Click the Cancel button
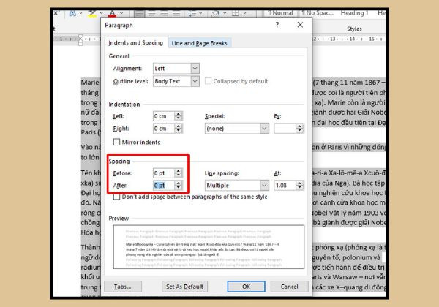The image size is (439, 307). (x=289, y=287)
